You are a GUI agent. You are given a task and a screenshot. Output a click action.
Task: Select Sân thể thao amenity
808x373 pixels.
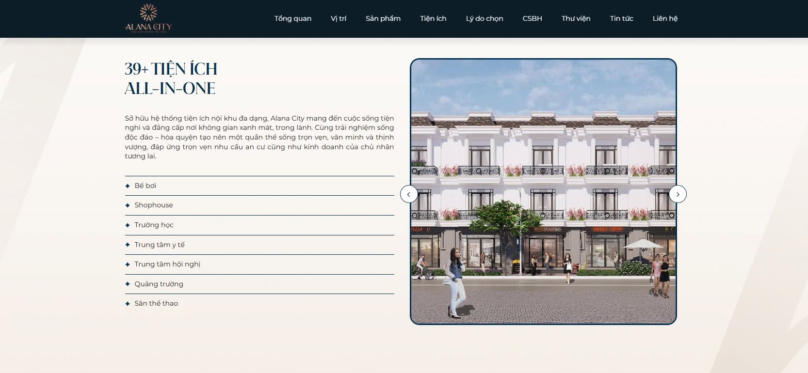click(x=259, y=304)
